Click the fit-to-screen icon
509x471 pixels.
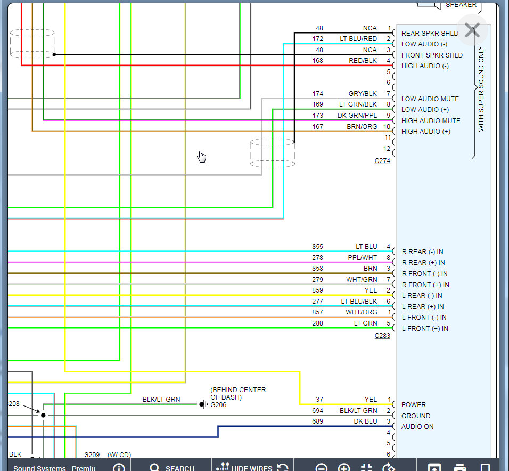[367, 467]
